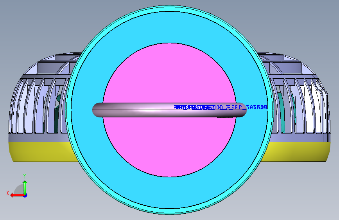Click the blue Z axis dot of the triad

tap(25, 195)
